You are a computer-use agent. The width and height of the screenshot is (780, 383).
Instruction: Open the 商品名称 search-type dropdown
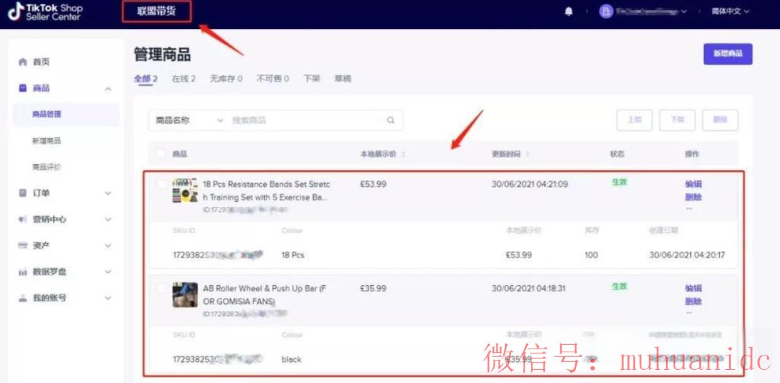189,120
